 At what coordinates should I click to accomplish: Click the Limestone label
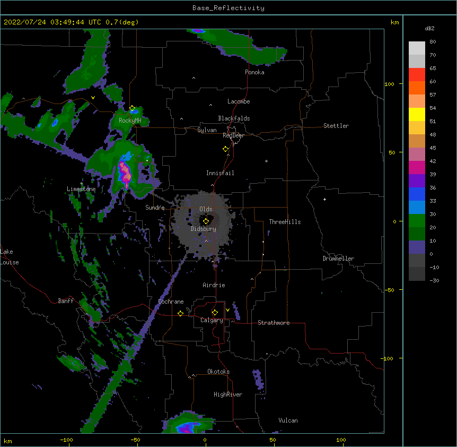click(81, 189)
